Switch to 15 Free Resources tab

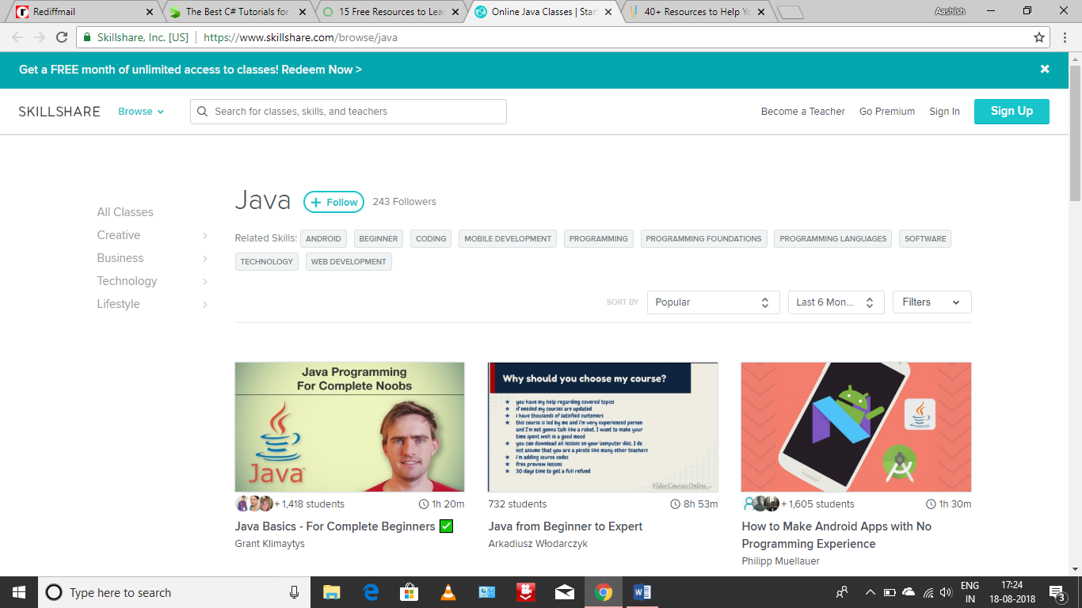tap(390, 12)
